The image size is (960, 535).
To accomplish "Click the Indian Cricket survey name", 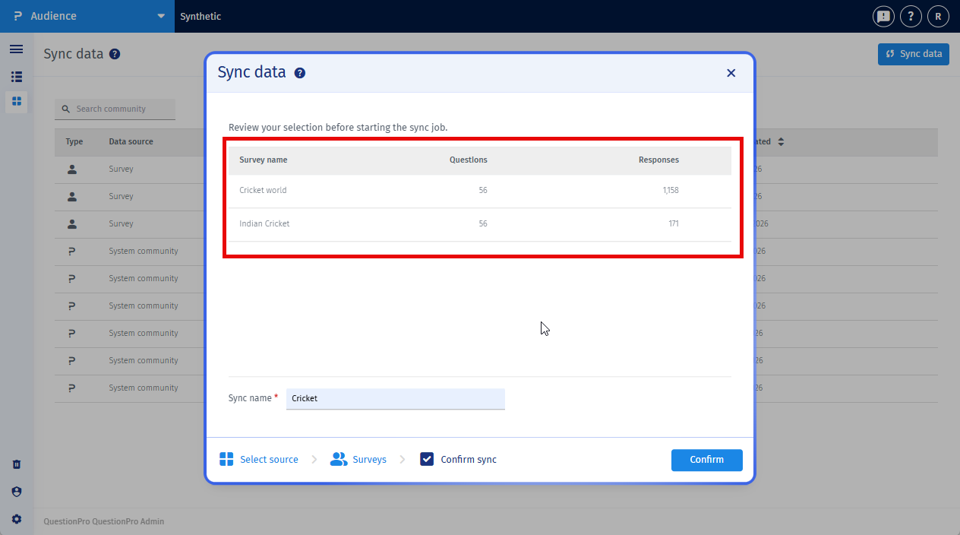I will pos(264,223).
